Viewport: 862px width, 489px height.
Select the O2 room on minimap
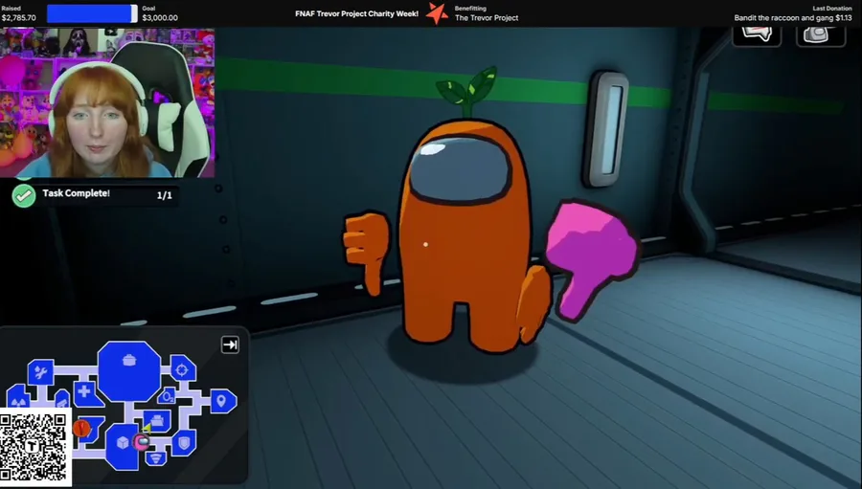(x=167, y=395)
